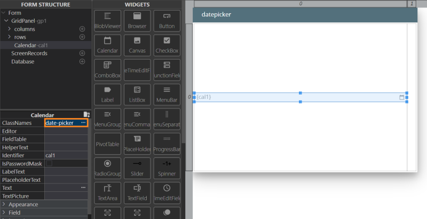This screenshot has height=219, width=427.
Task: Select the CheckBox widget in the palette
Action: (167, 45)
